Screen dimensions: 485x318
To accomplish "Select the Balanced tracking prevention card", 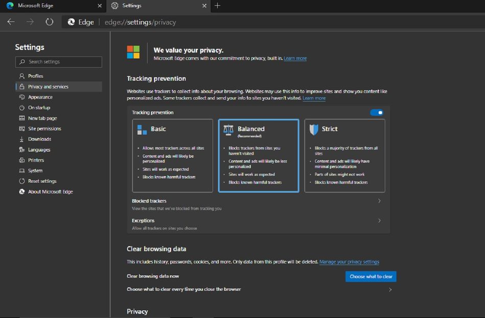I will coord(259,156).
